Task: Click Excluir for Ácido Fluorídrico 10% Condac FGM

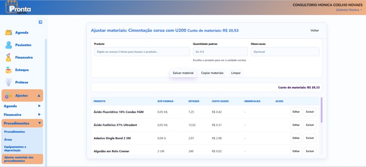Action: [310, 112]
